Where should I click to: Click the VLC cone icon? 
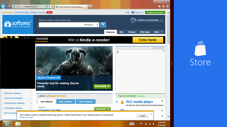click(122, 102)
